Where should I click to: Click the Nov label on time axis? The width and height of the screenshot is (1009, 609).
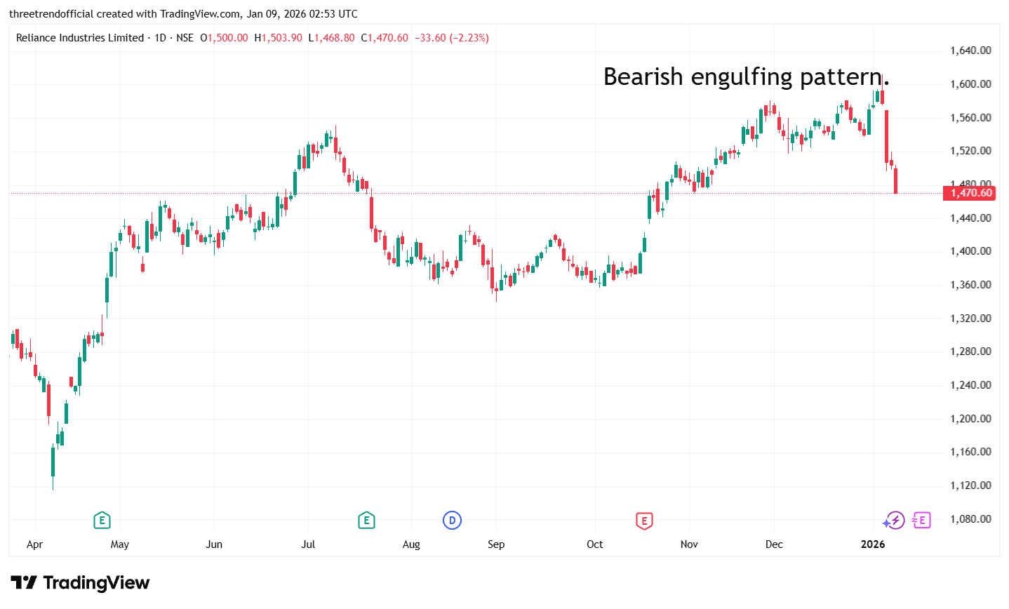[689, 544]
